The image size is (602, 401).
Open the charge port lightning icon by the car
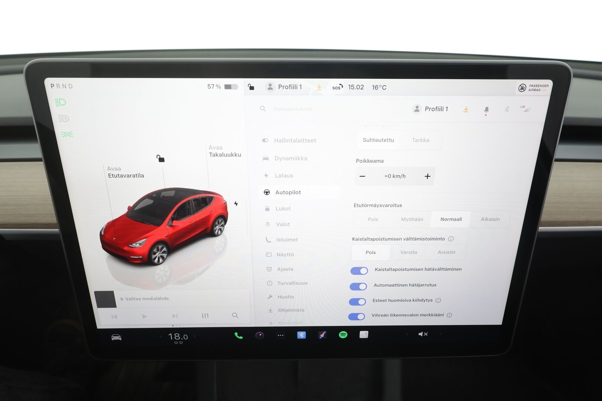[x=236, y=203]
